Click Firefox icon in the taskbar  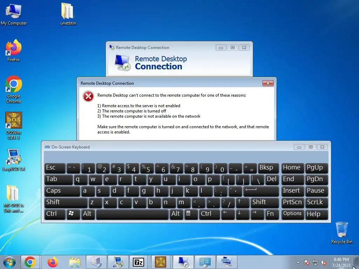tap(53, 262)
